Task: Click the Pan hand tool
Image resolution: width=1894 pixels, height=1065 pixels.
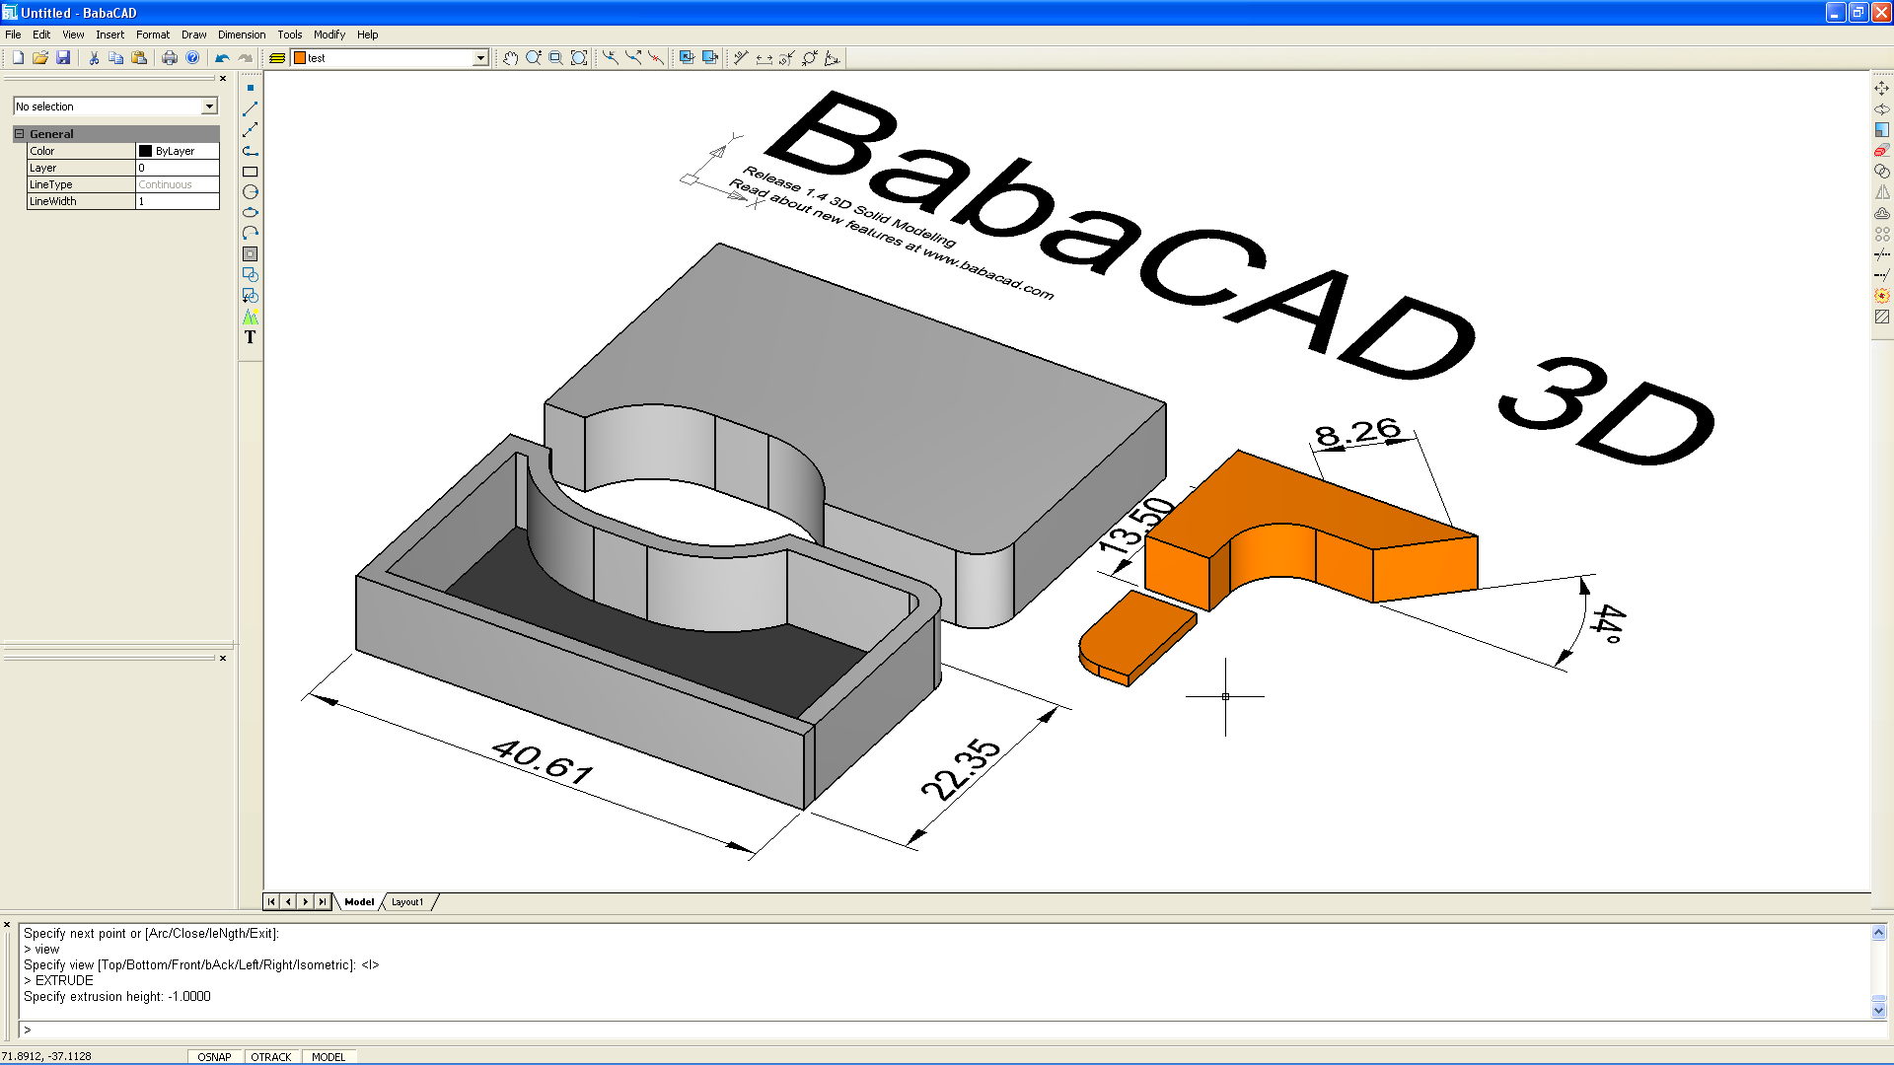Action: [x=510, y=58]
